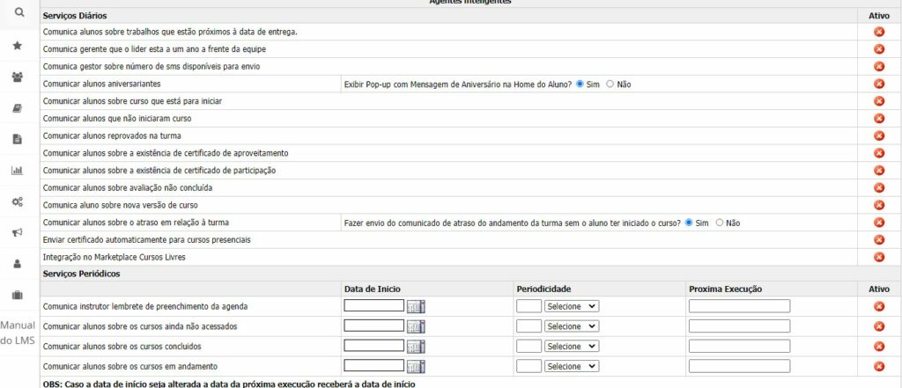Click Data de Início field for cursos concluídos
The width and height of the screenshot is (902, 388).
coord(373,347)
